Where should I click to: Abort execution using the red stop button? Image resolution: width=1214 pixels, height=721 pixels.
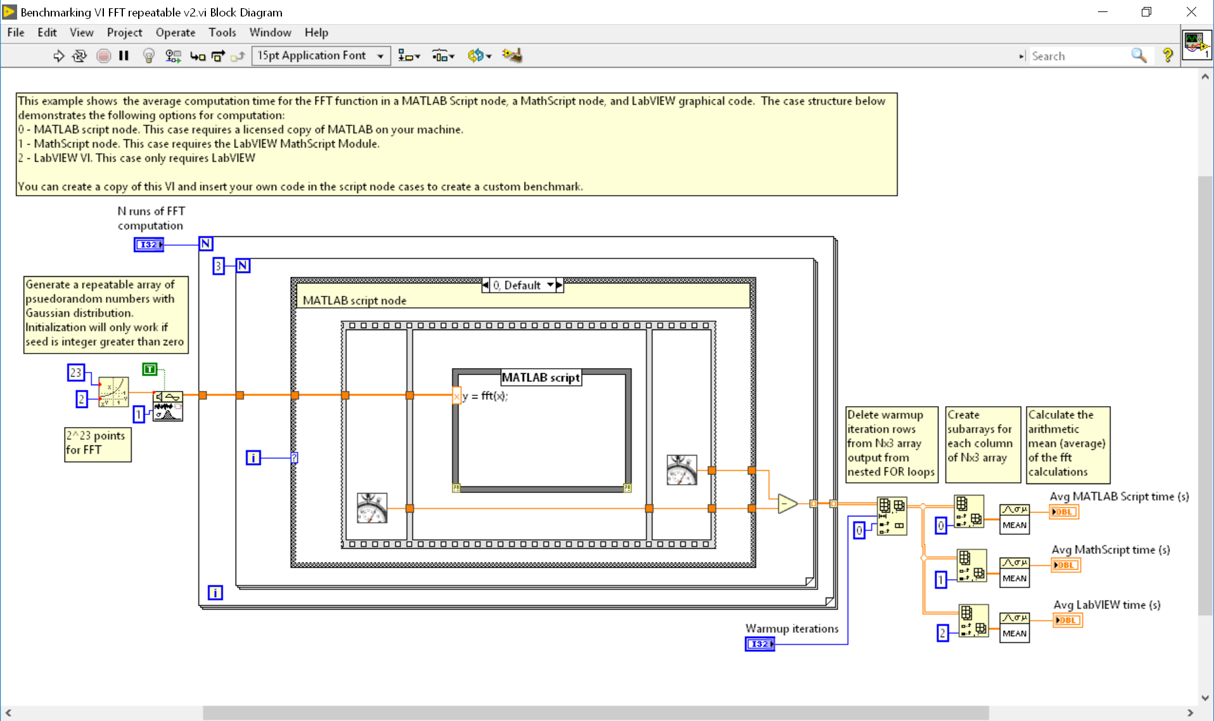(103, 56)
